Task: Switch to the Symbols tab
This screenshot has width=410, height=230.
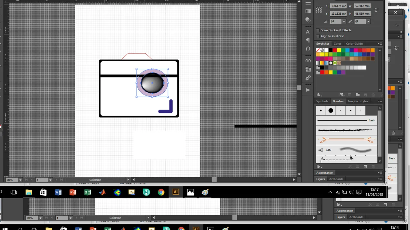Action: tap(322, 101)
